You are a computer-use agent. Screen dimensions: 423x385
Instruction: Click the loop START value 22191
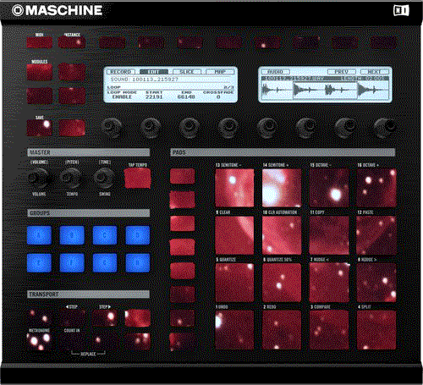click(154, 96)
